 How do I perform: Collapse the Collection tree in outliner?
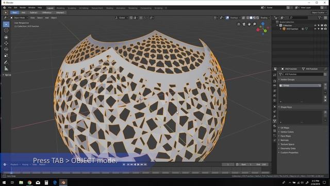point(277,25)
